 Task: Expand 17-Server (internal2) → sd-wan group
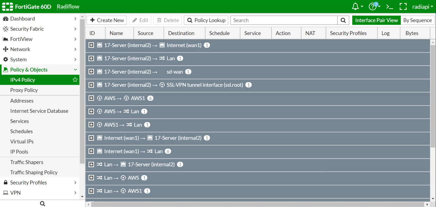coord(91,72)
